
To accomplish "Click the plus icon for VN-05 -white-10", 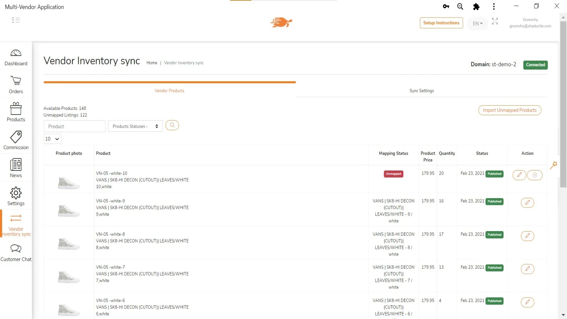I will click(535, 175).
